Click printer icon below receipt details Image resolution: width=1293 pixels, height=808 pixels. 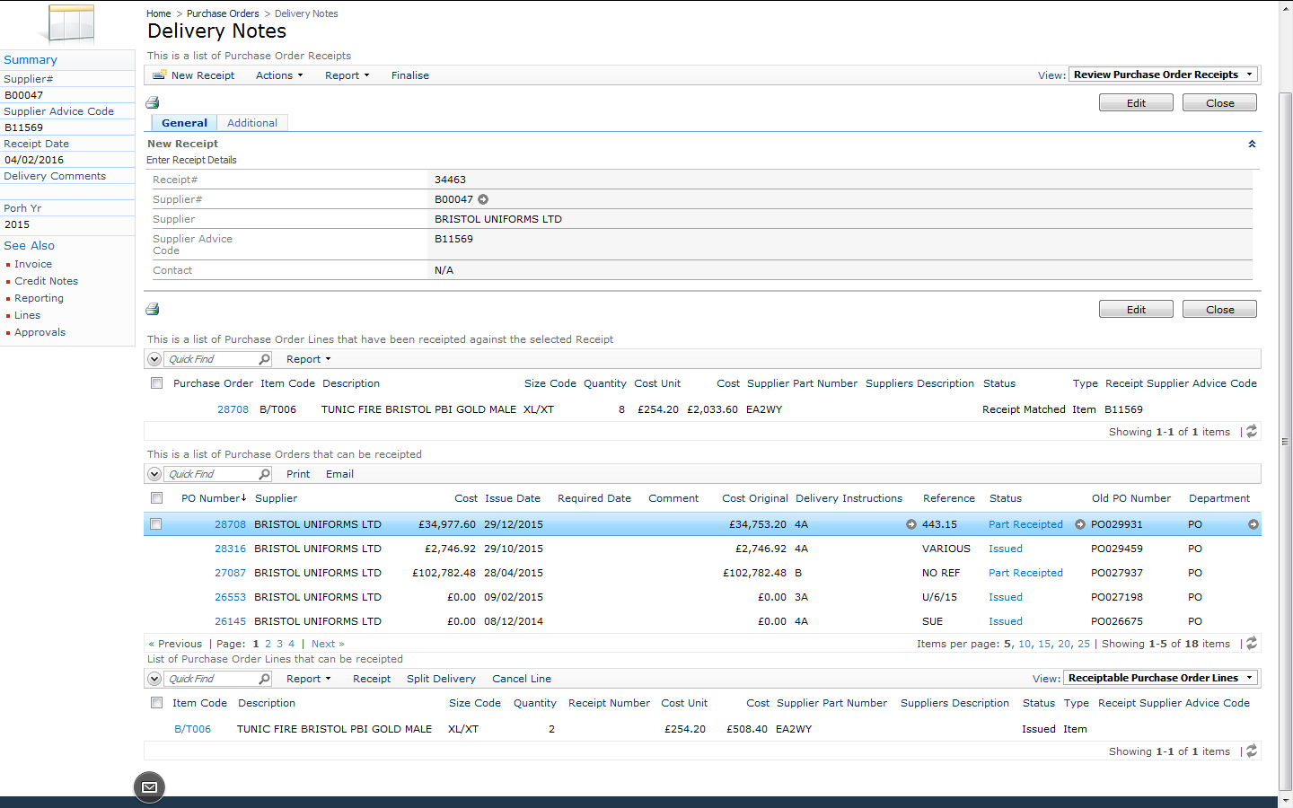(x=153, y=310)
